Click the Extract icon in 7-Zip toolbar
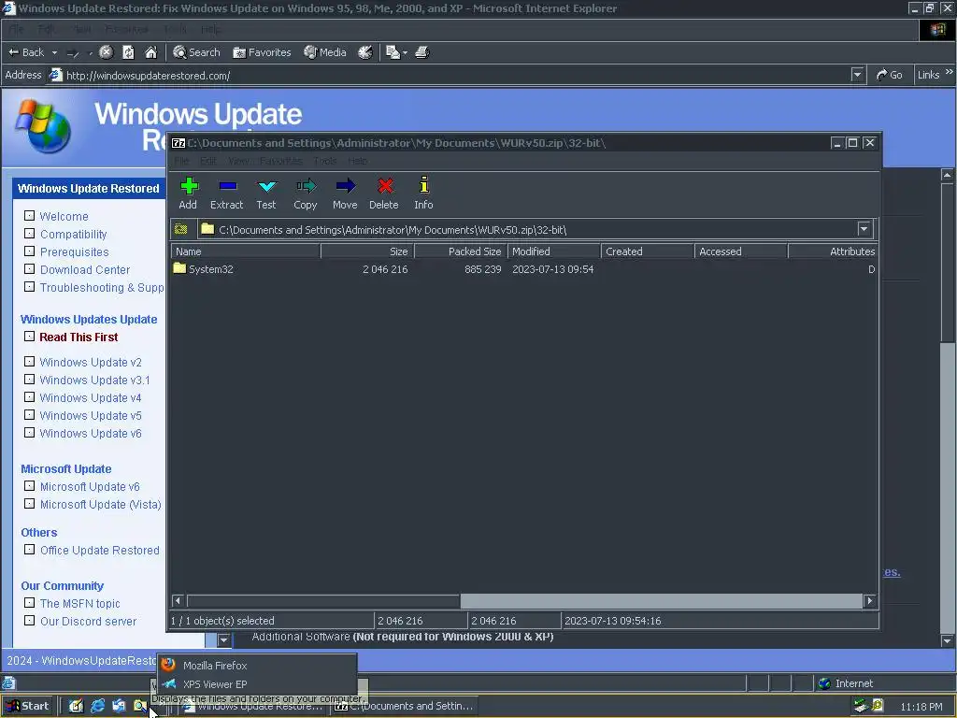The width and height of the screenshot is (957, 718). click(x=227, y=186)
